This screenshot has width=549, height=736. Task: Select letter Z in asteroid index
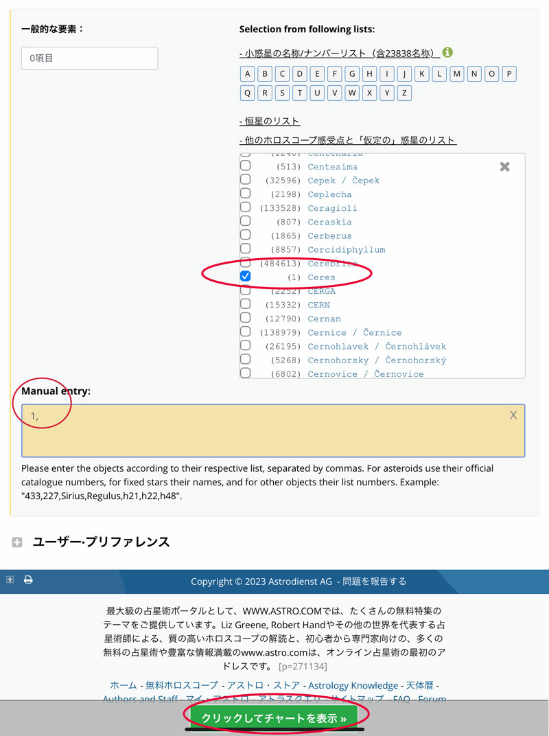[405, 93]
